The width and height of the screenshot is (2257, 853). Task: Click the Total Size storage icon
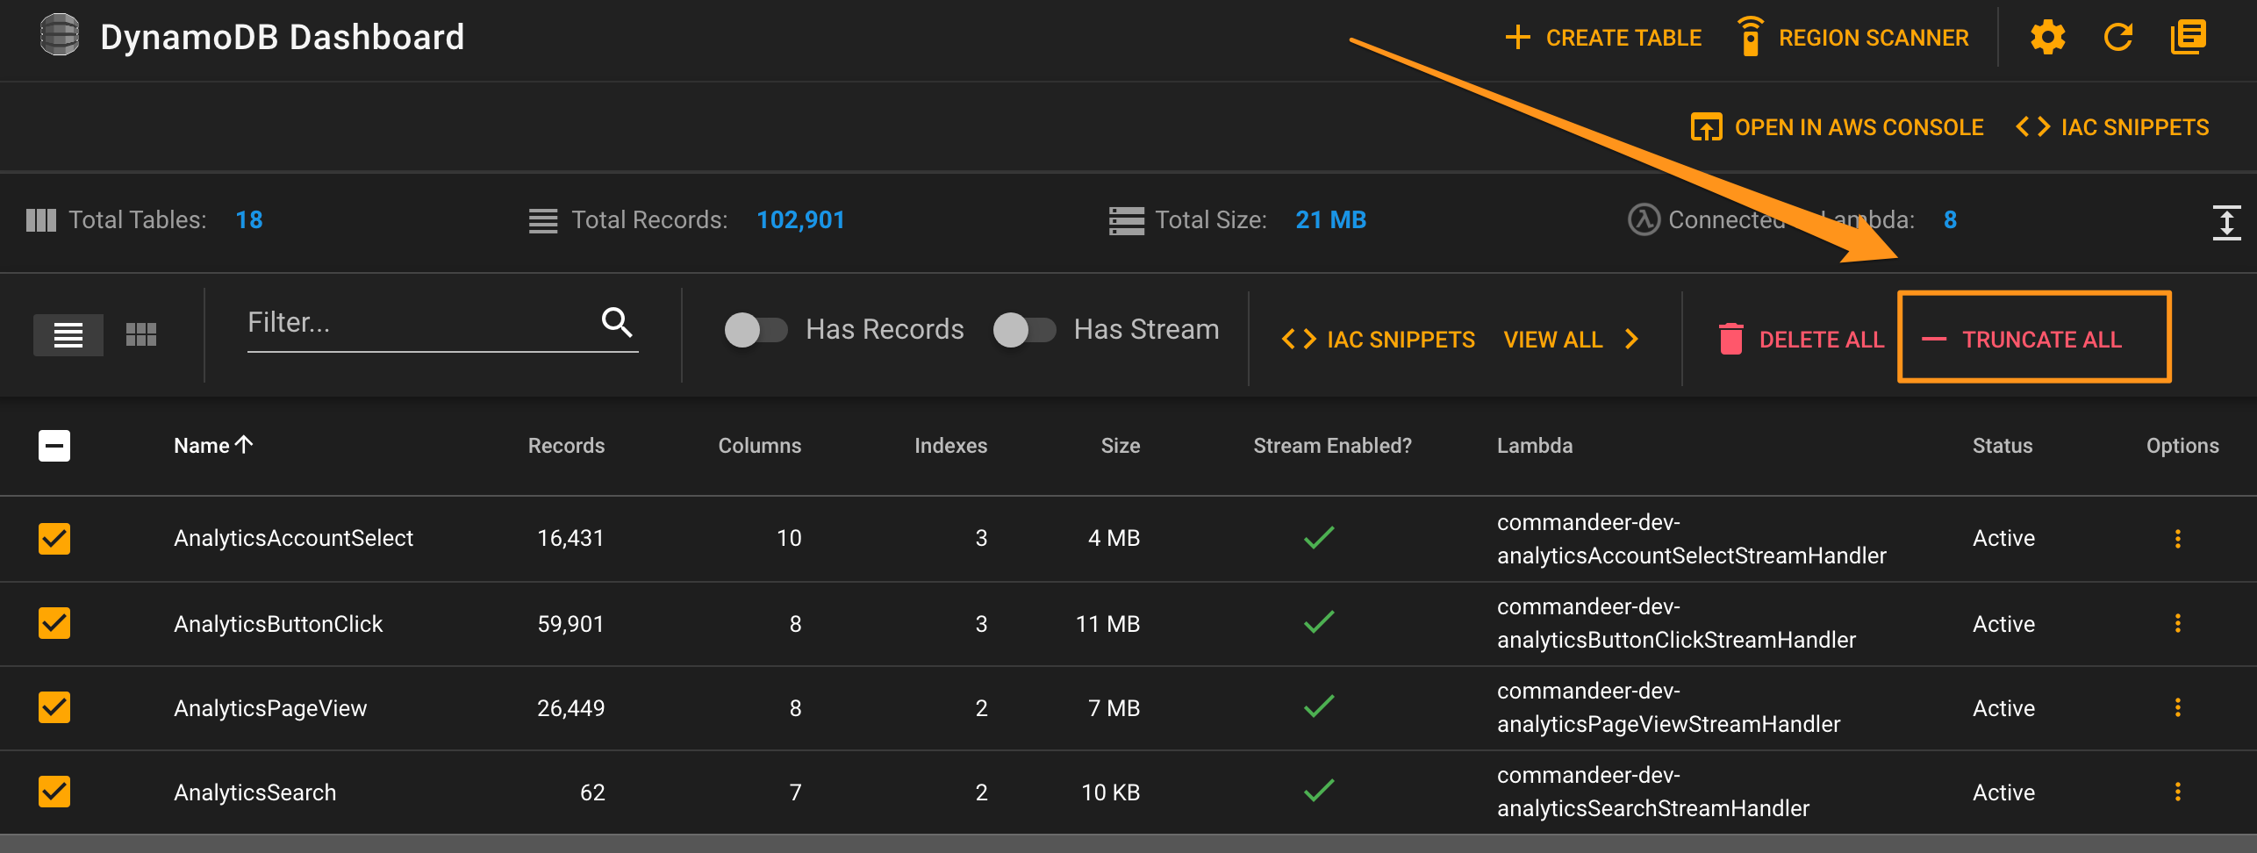(x=1127, y=220)
